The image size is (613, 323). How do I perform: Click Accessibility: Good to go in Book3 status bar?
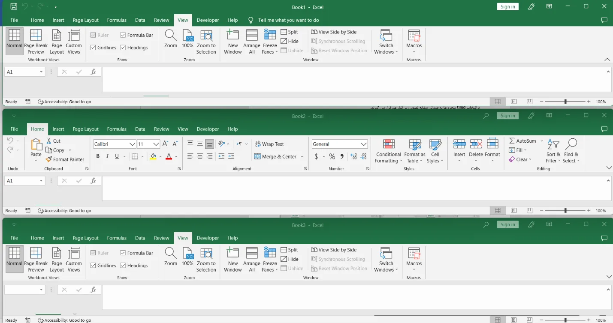pyautogui.click(x=64, y=320)
